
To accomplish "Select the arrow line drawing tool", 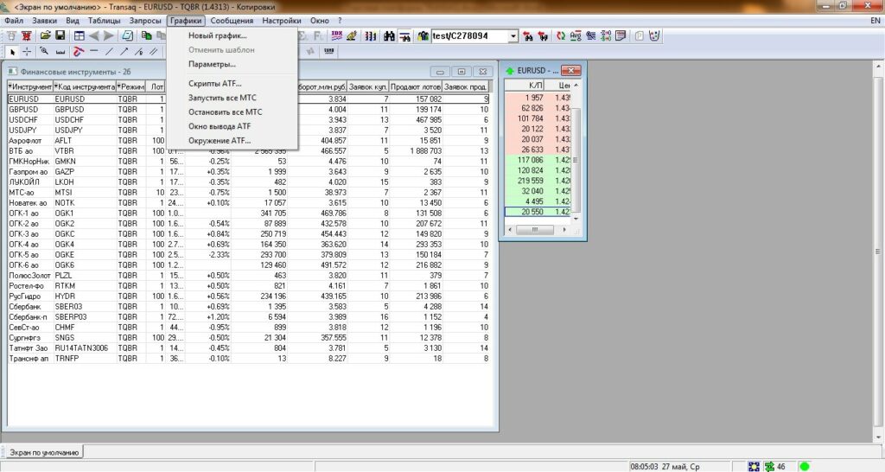I will click(125, 52).
